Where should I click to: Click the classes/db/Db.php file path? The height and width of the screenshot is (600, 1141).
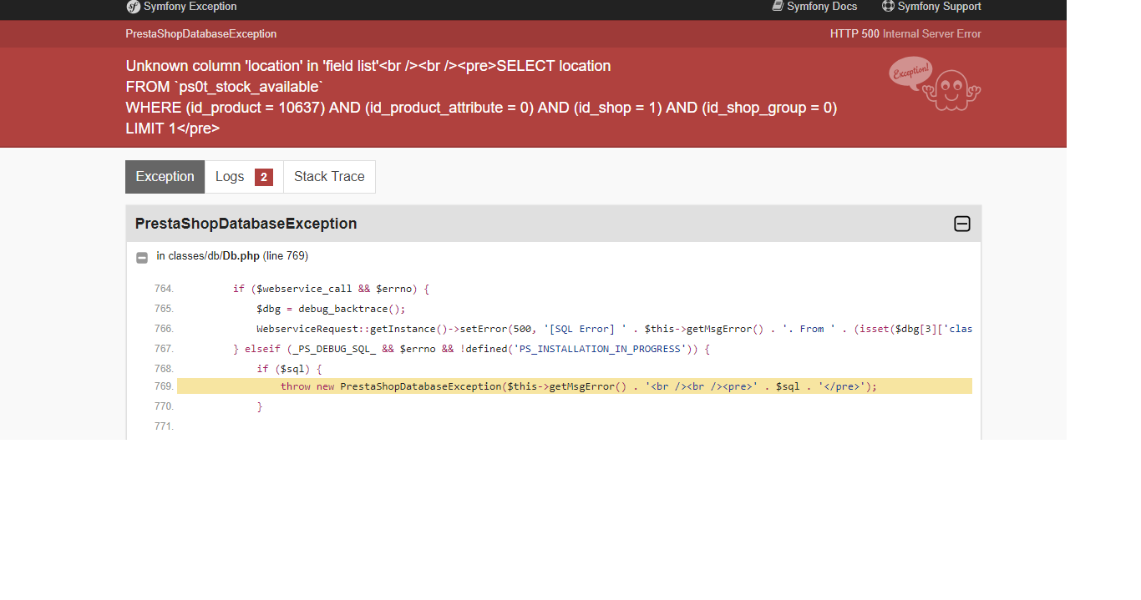208,256
